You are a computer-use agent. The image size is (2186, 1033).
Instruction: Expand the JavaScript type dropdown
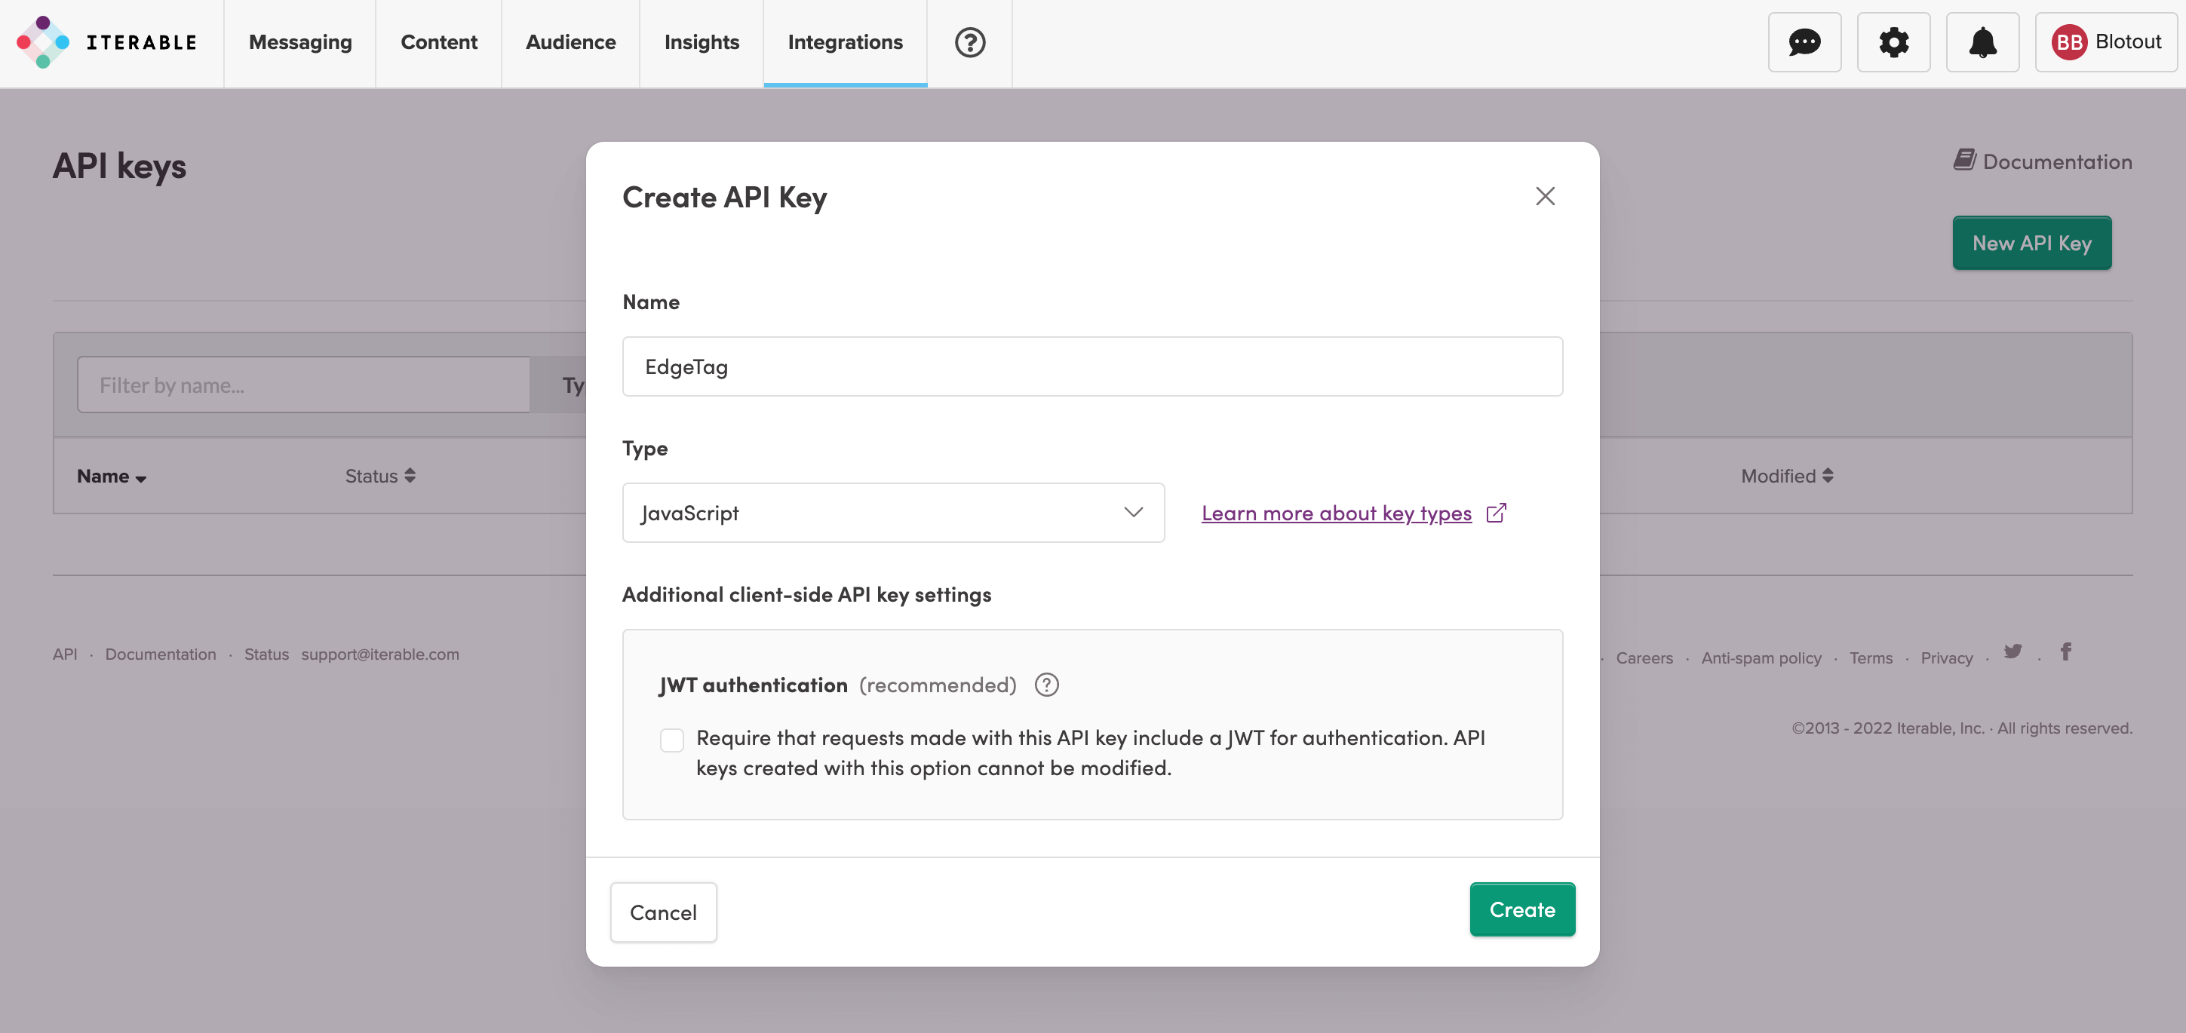(x=893, y=512)
